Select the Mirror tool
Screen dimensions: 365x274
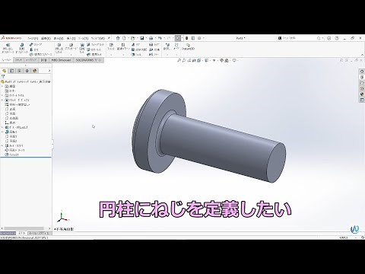tap(154, 54)
